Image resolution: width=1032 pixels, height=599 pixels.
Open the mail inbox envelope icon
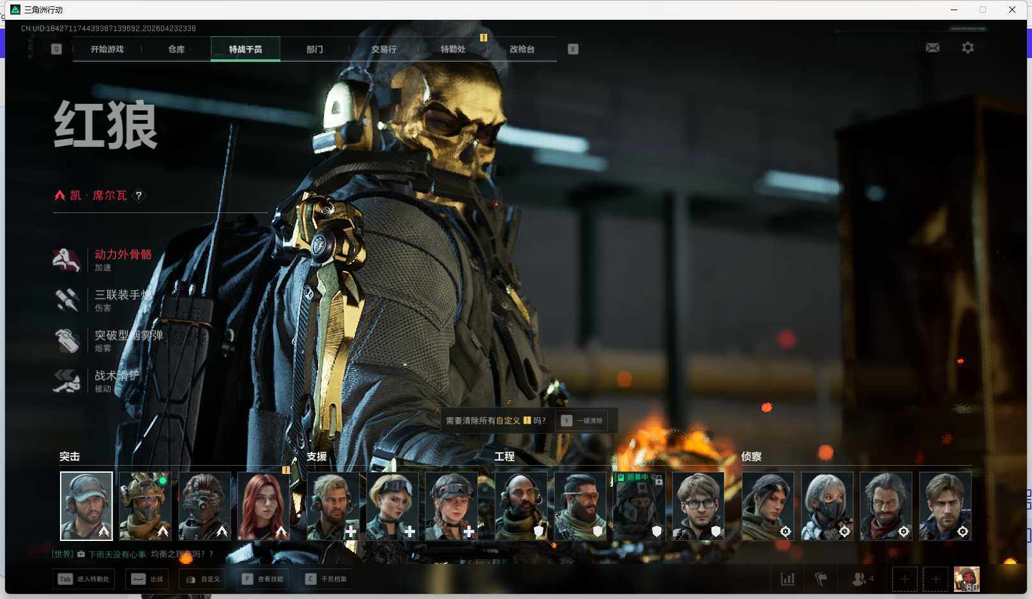click(932, 48)
